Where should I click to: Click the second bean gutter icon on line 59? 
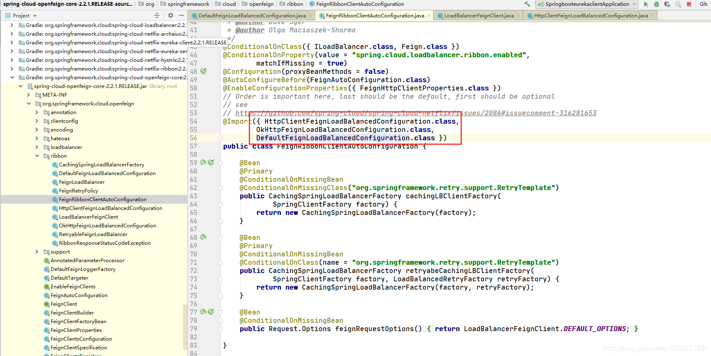click(x=211, y=163)
